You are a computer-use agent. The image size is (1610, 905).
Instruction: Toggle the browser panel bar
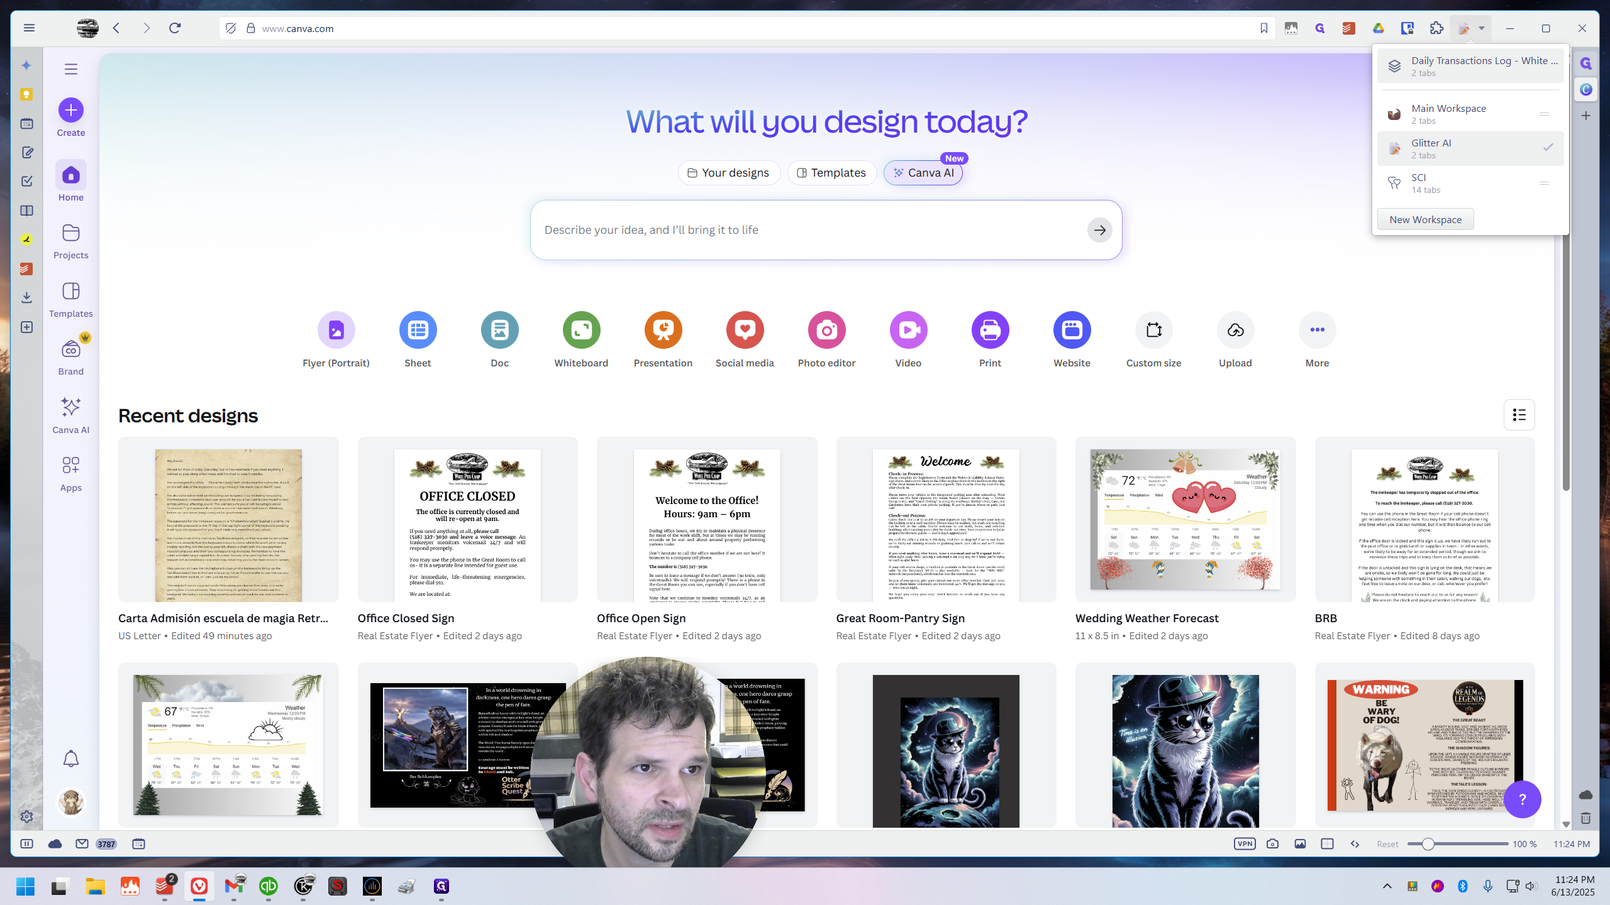tap(26, 844)
